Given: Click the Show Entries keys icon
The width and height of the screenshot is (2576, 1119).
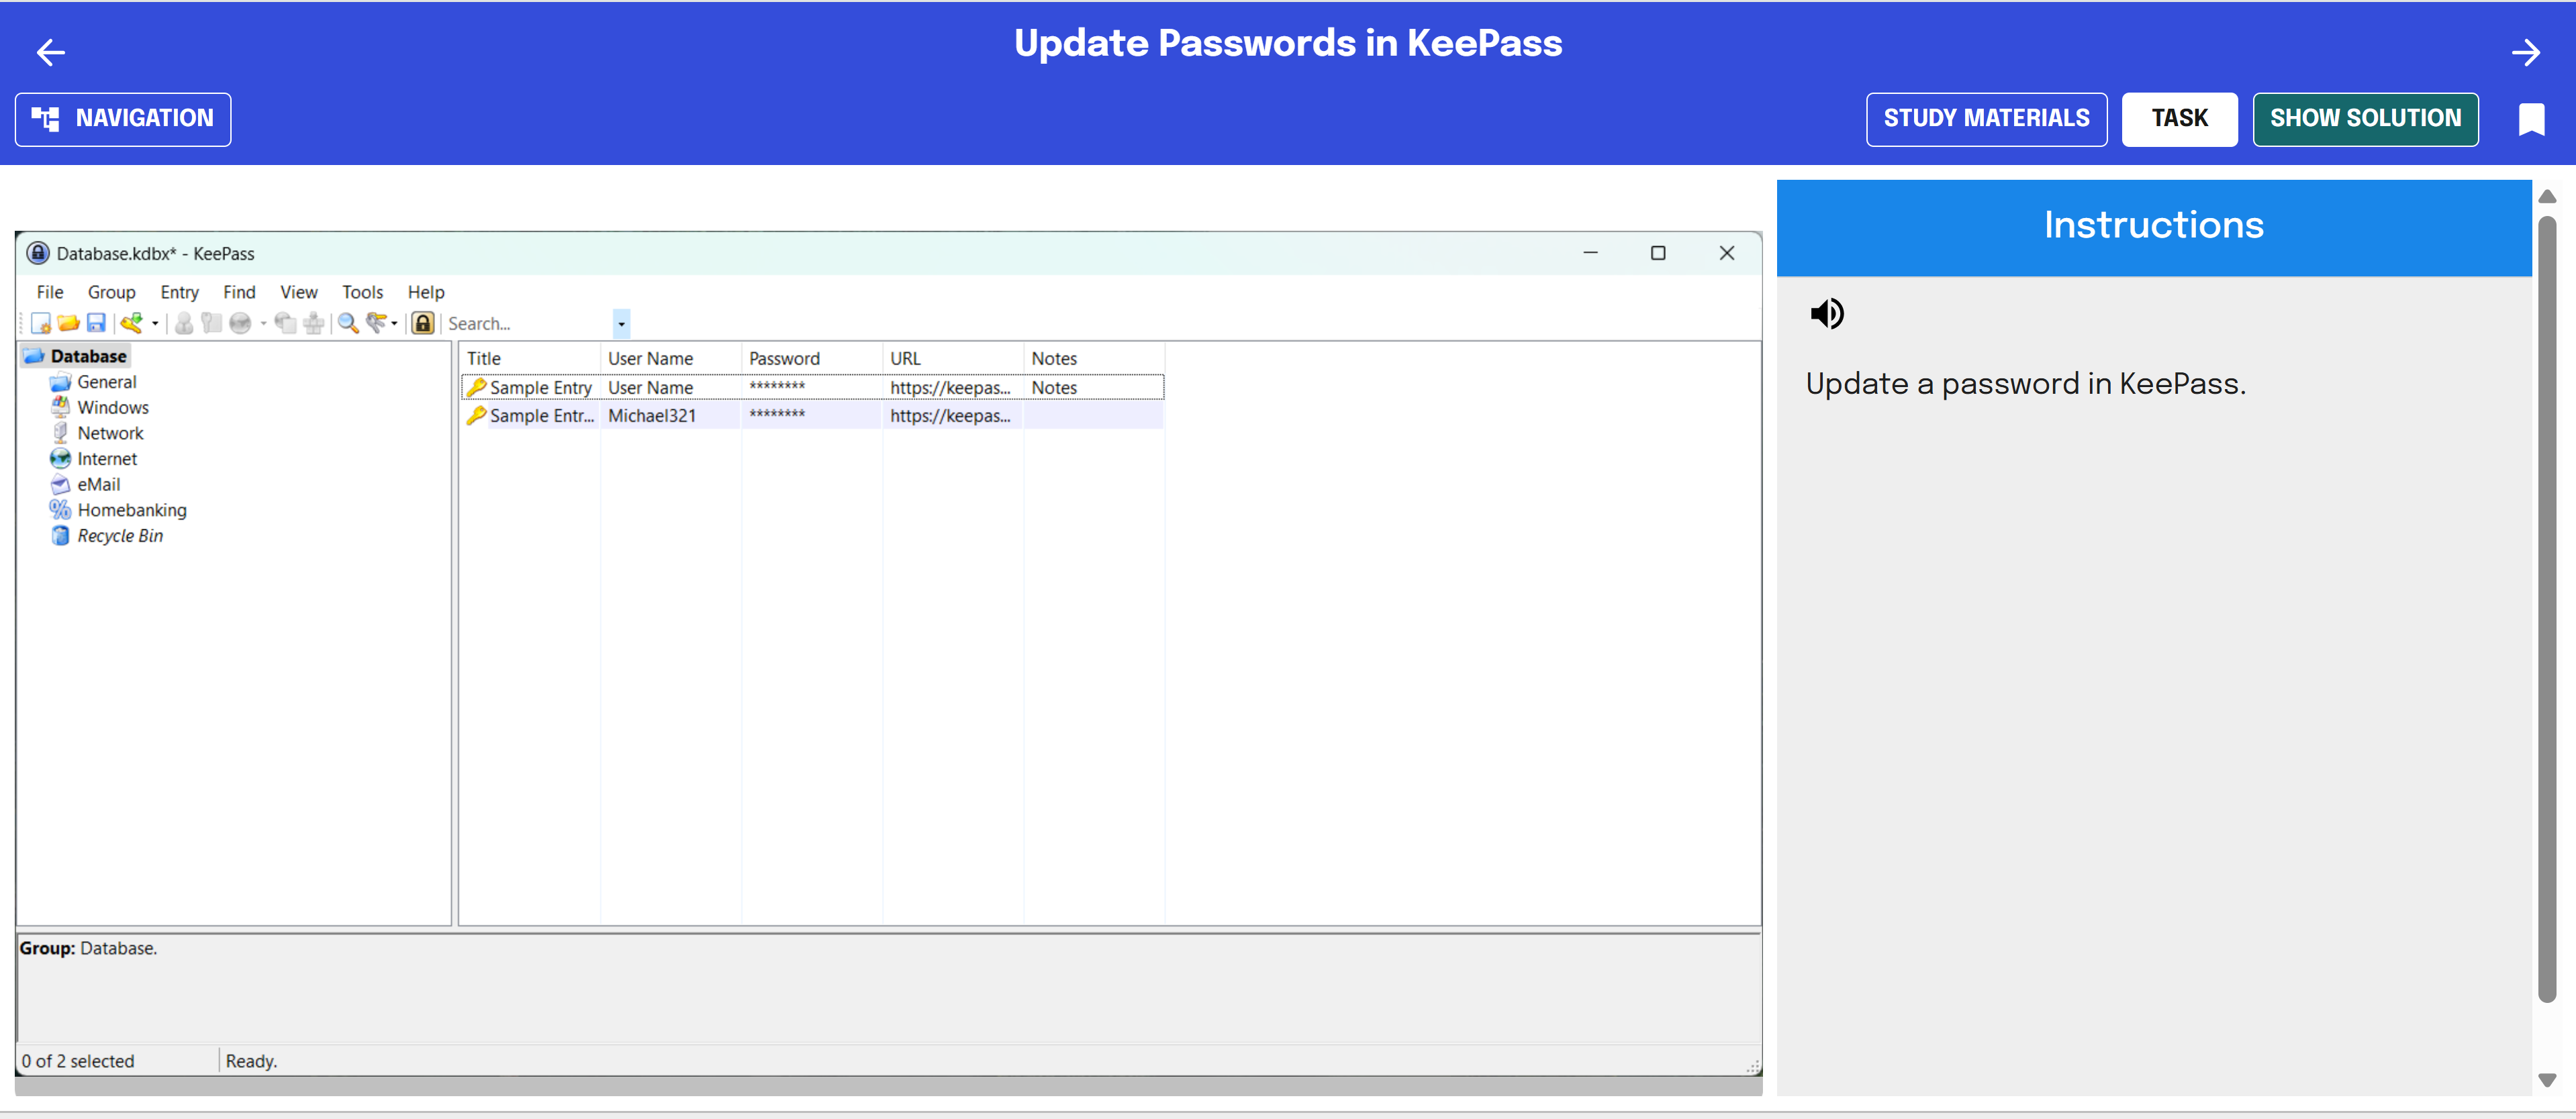Looking at the screenshot, I should pos(376,323).
